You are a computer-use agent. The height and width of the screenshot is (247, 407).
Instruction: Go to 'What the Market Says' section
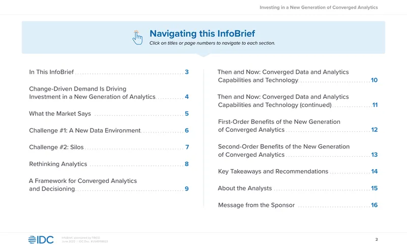[60, 114]
